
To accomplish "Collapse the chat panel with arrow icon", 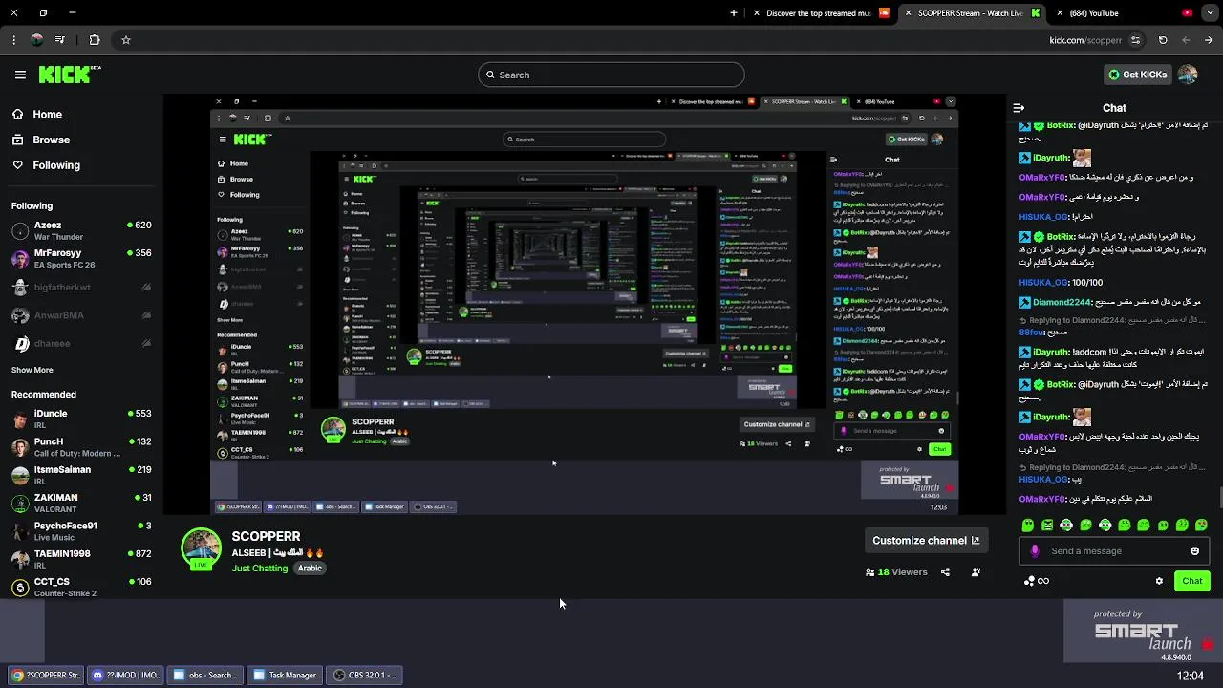I will tap(1019, 108).
